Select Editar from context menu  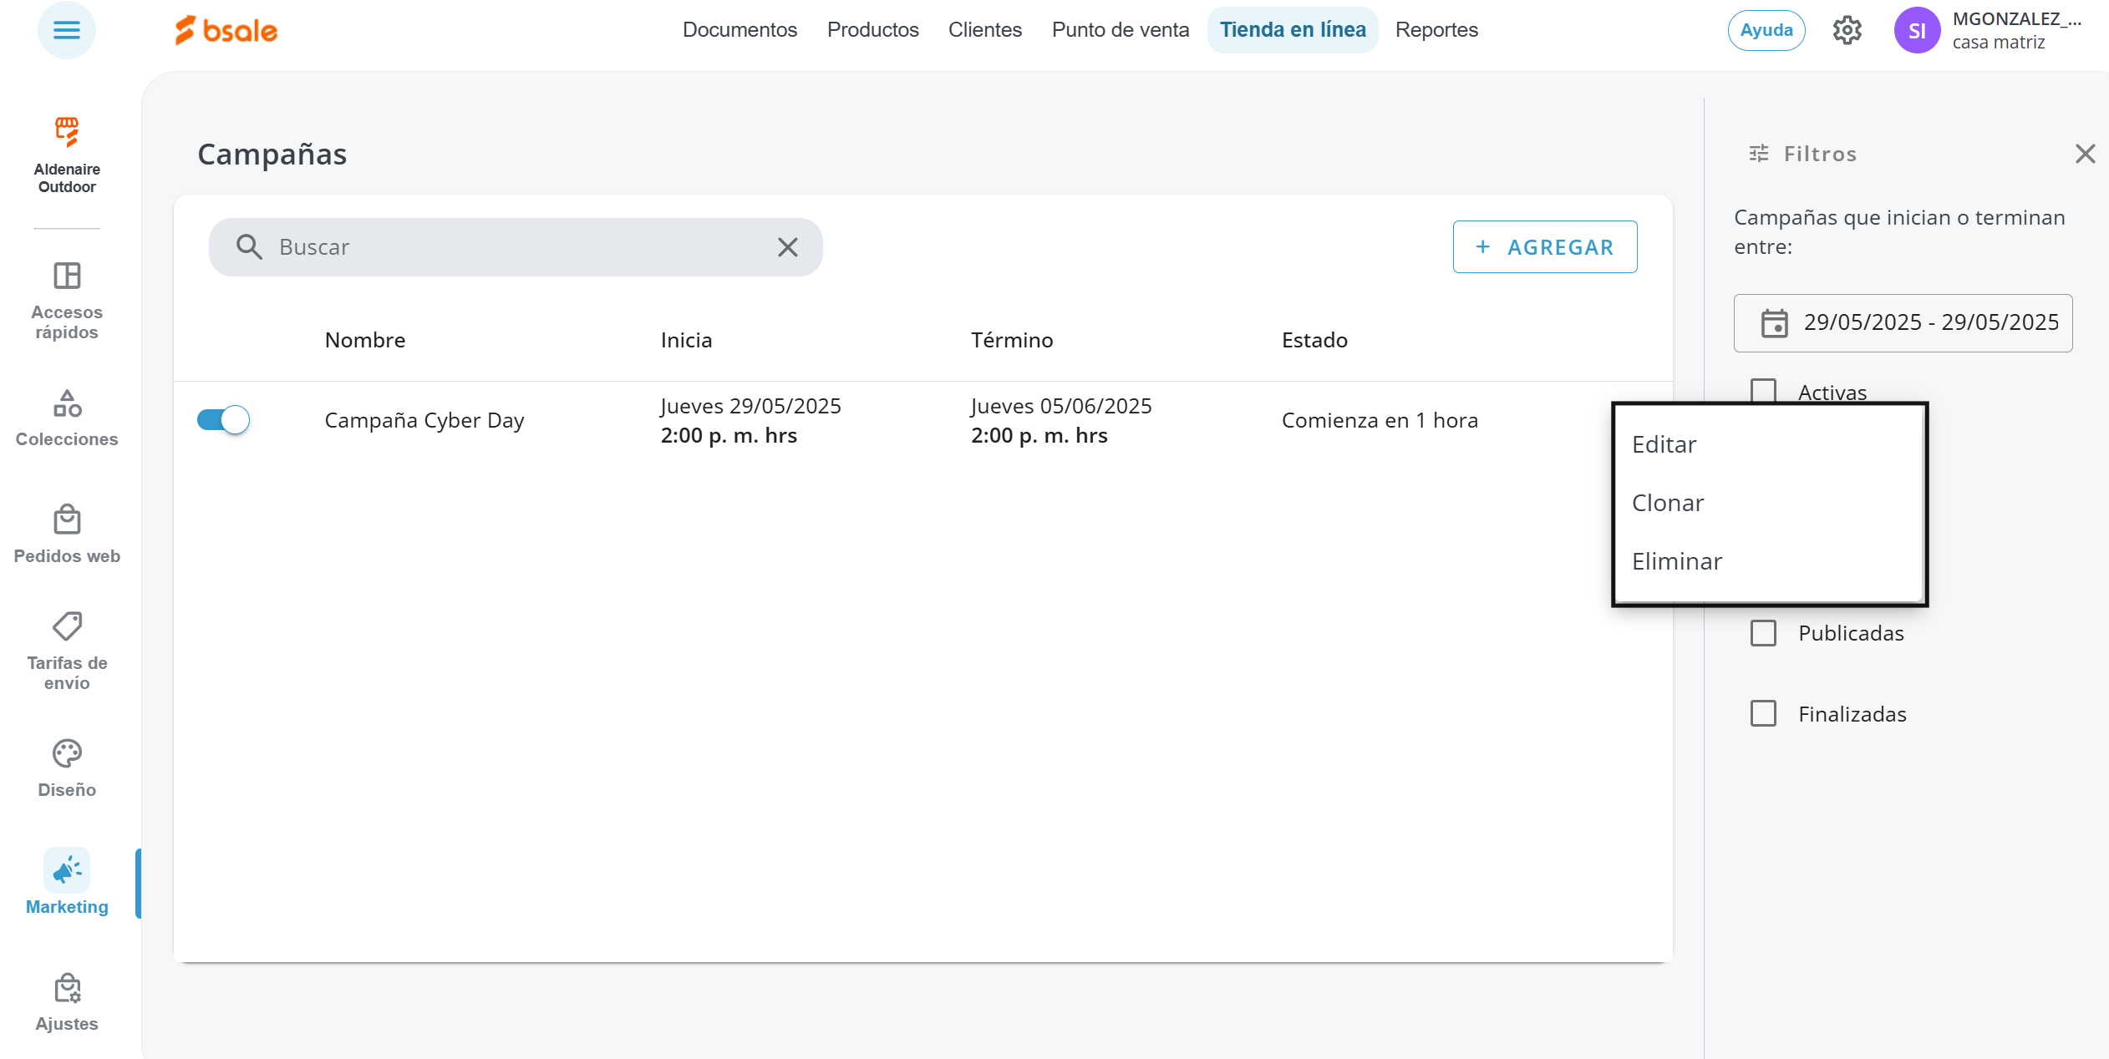tap(1664, 444)
